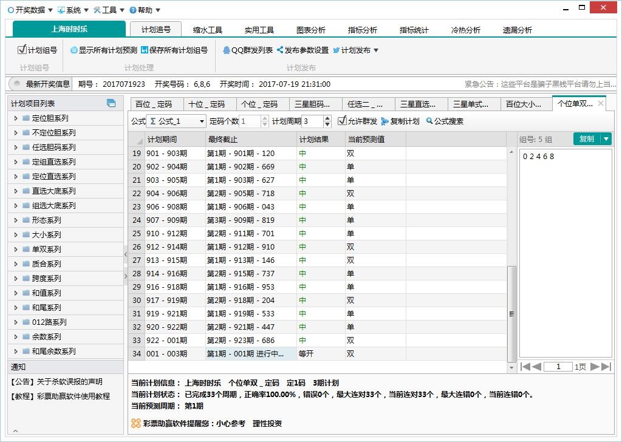点击显示所有计划预测图标
622x442 pixels.
tap(73, 50)
